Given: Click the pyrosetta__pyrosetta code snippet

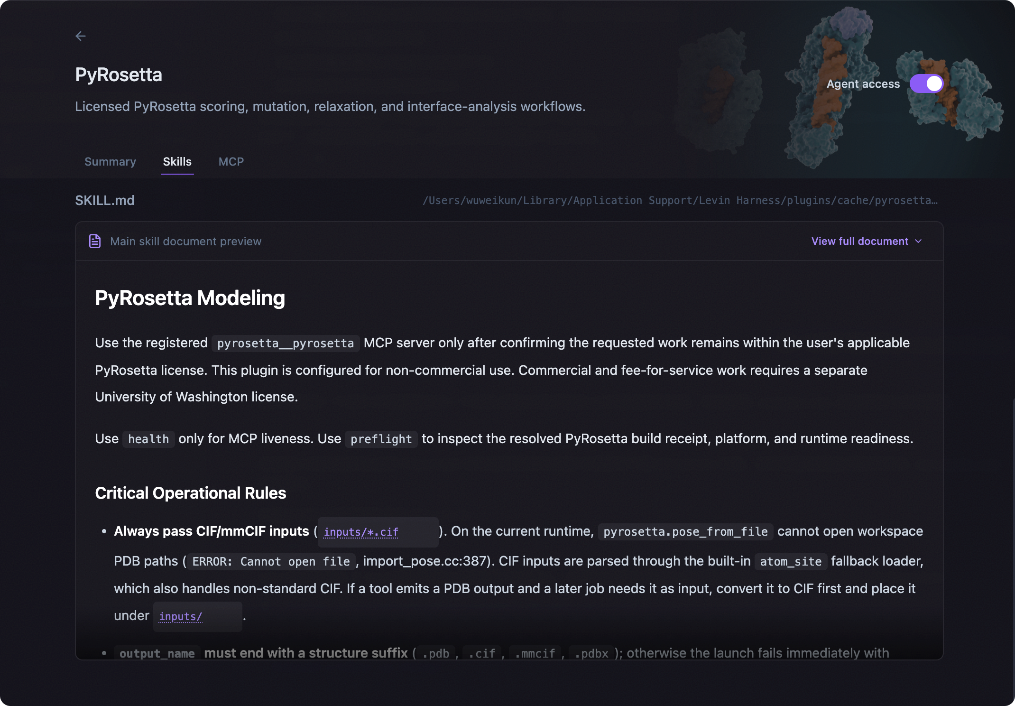Looking at the screenshot, I should 286,343.
